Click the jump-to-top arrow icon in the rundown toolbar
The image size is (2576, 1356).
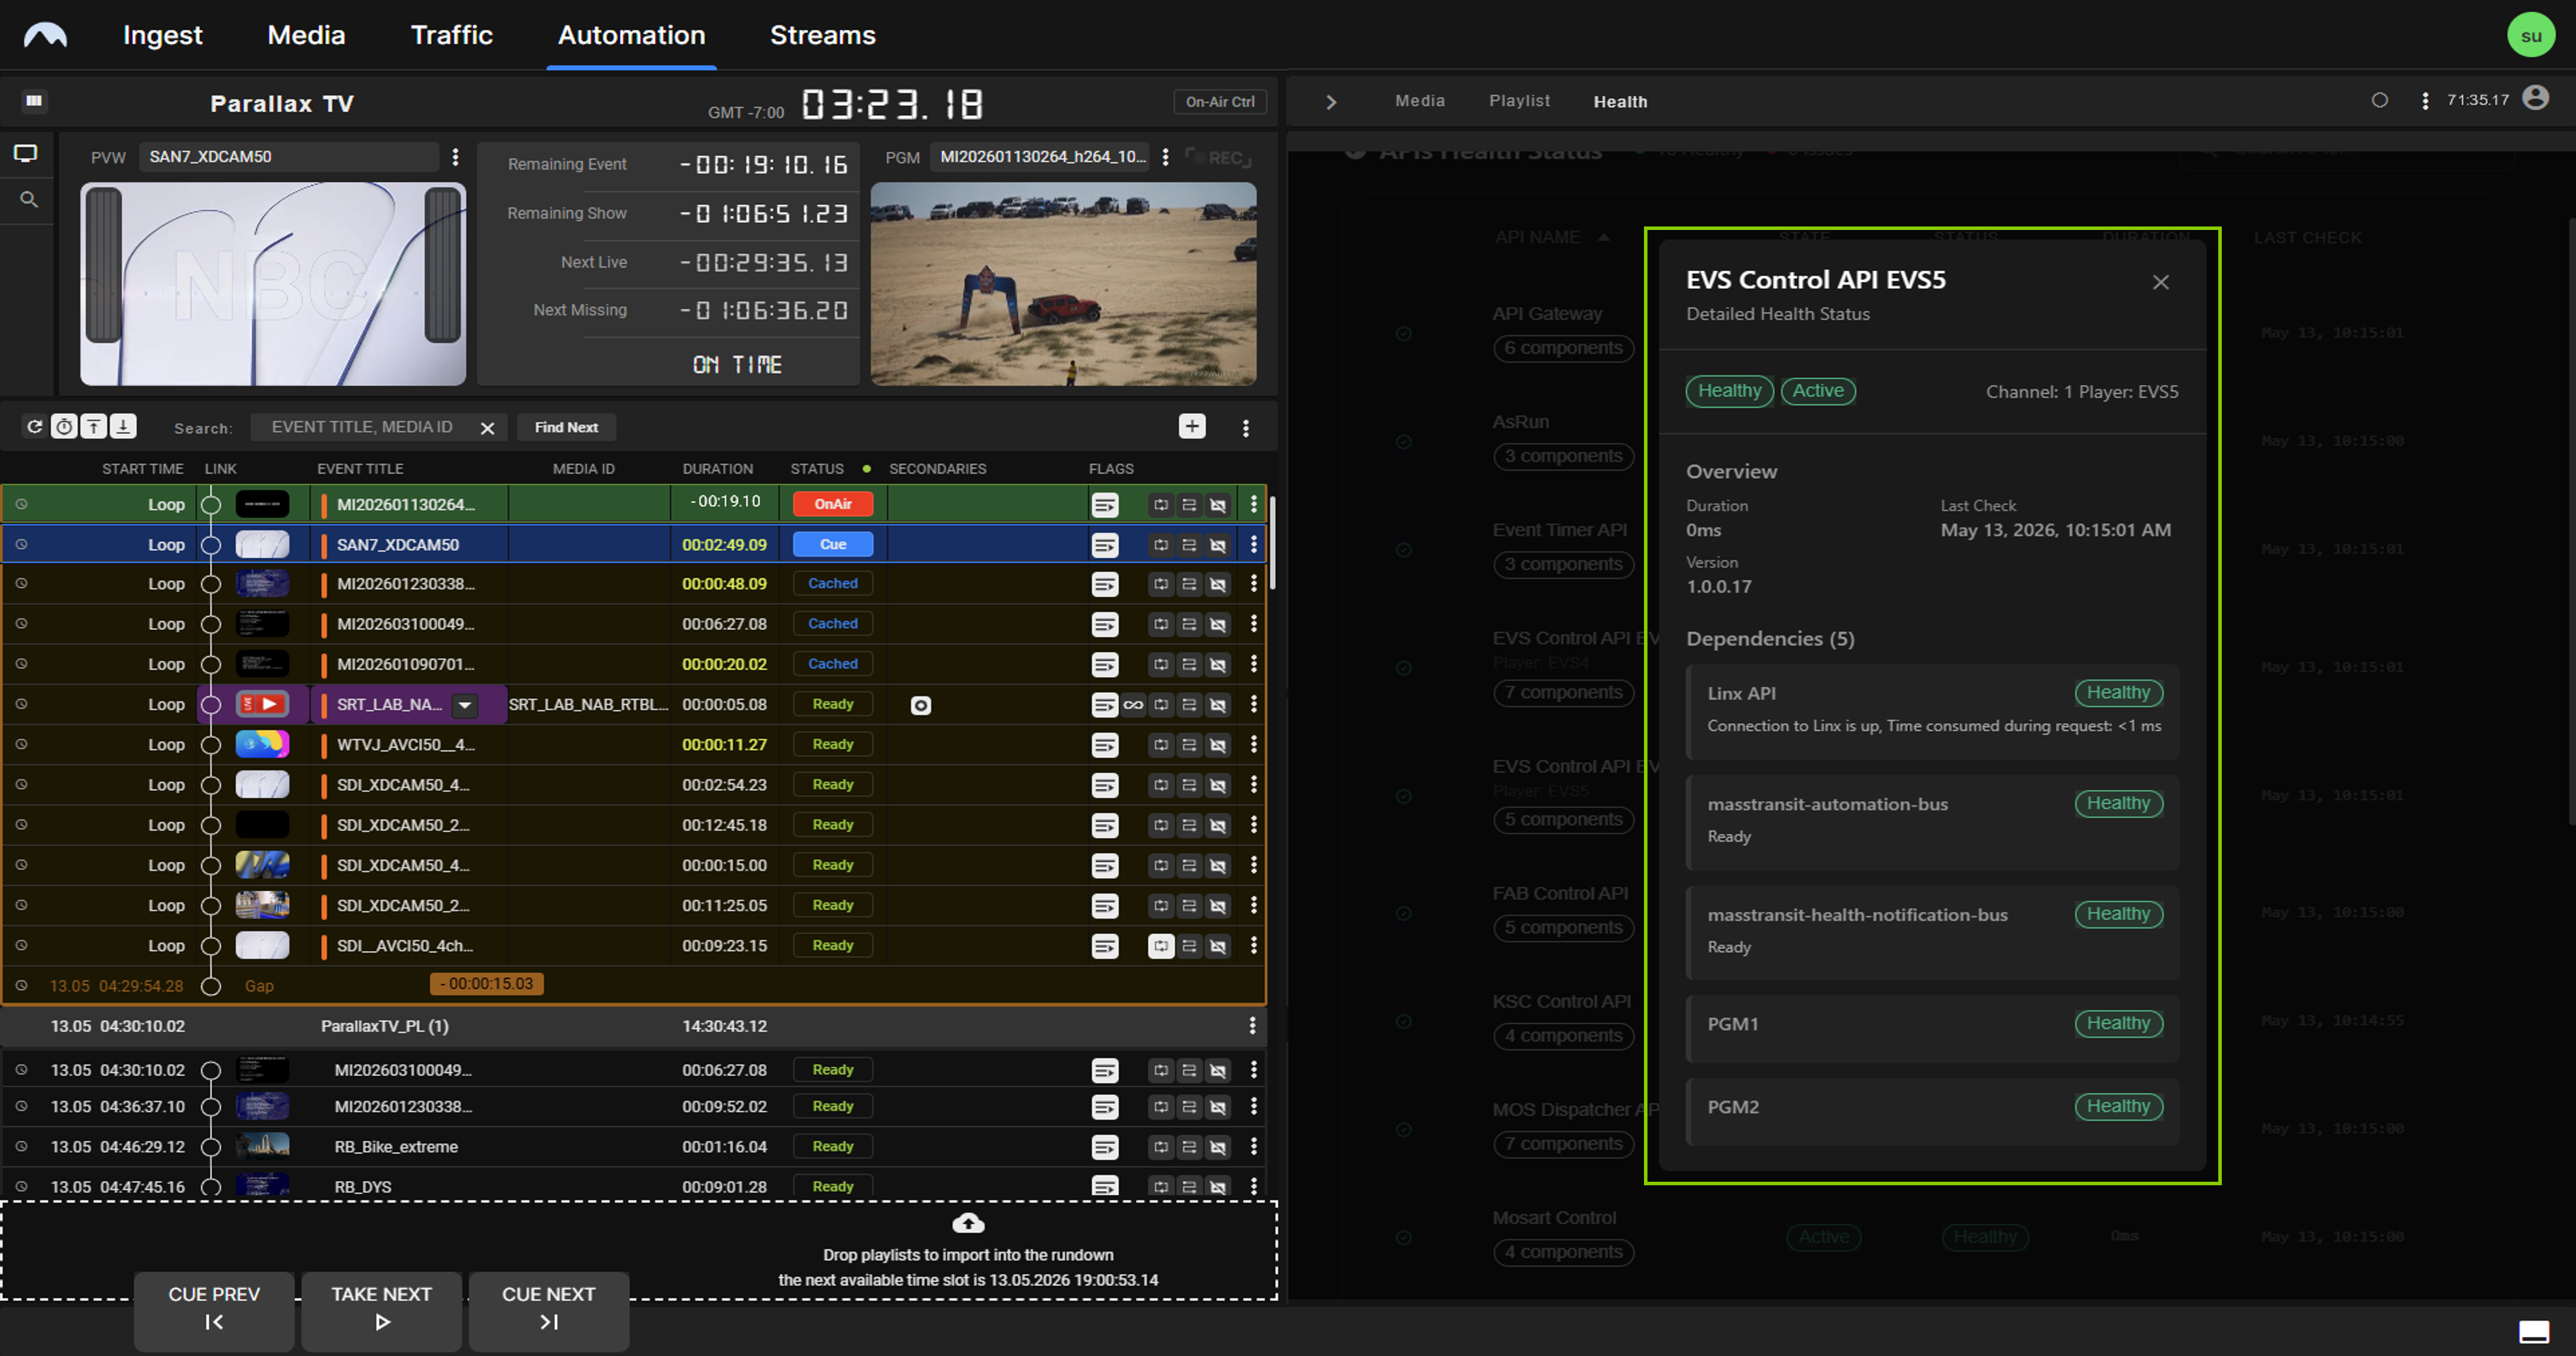coord(94,427)
